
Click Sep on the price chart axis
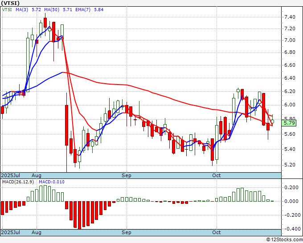point(127,175)
